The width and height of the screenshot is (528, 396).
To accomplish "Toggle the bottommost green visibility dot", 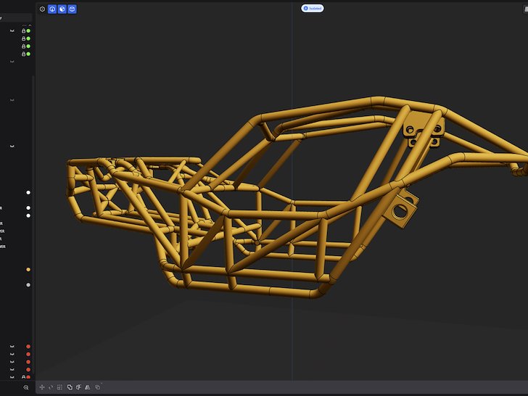I will tap(28, 54).
